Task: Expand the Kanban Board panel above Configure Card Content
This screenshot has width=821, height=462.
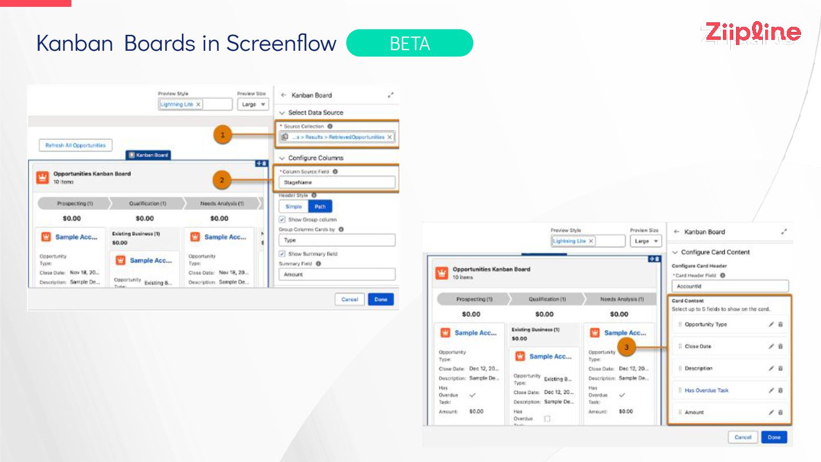Action: coord(784,232)
